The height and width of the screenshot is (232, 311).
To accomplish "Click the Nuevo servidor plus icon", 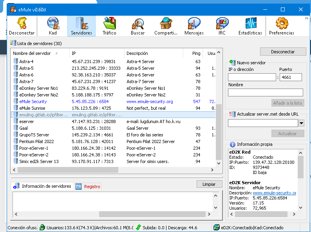I will click(x=232, y=63).
